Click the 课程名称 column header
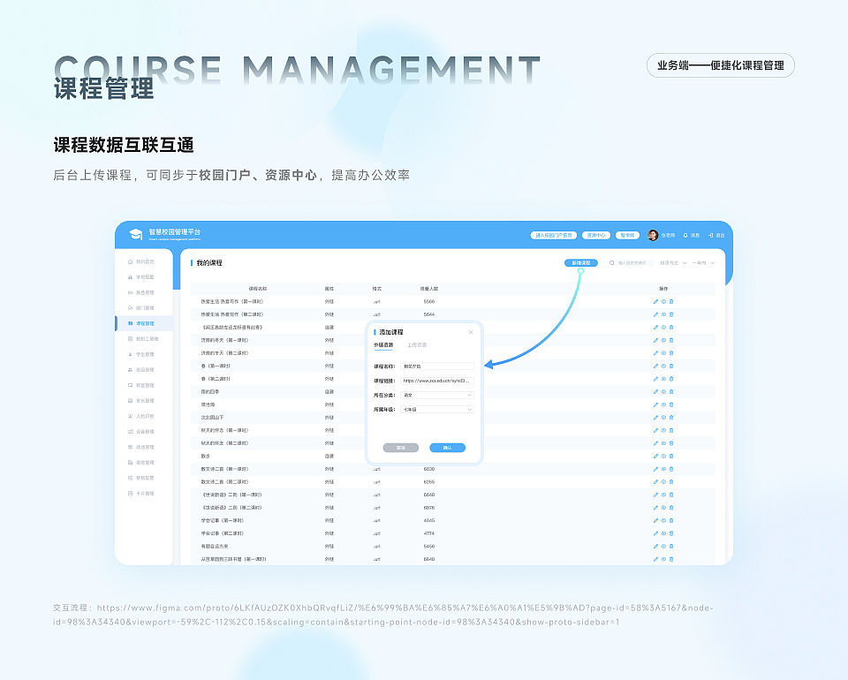 point(257,289)
